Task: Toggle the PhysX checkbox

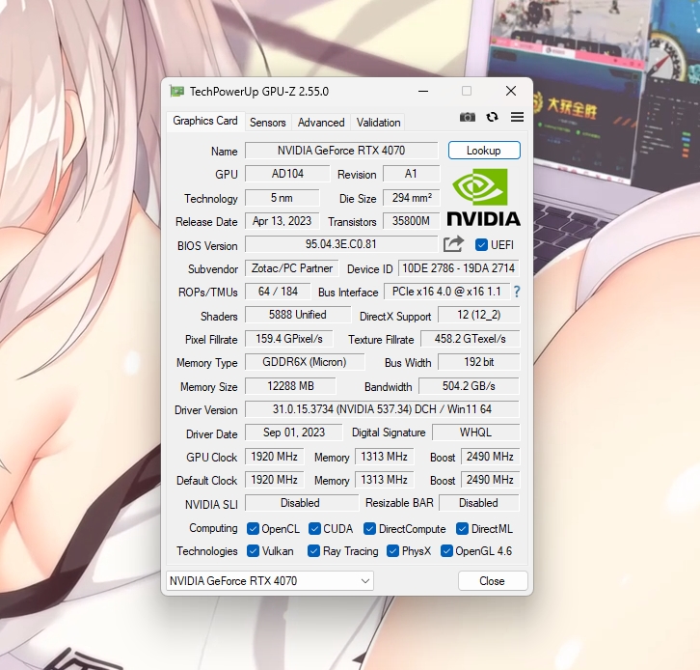Action: 392,551
